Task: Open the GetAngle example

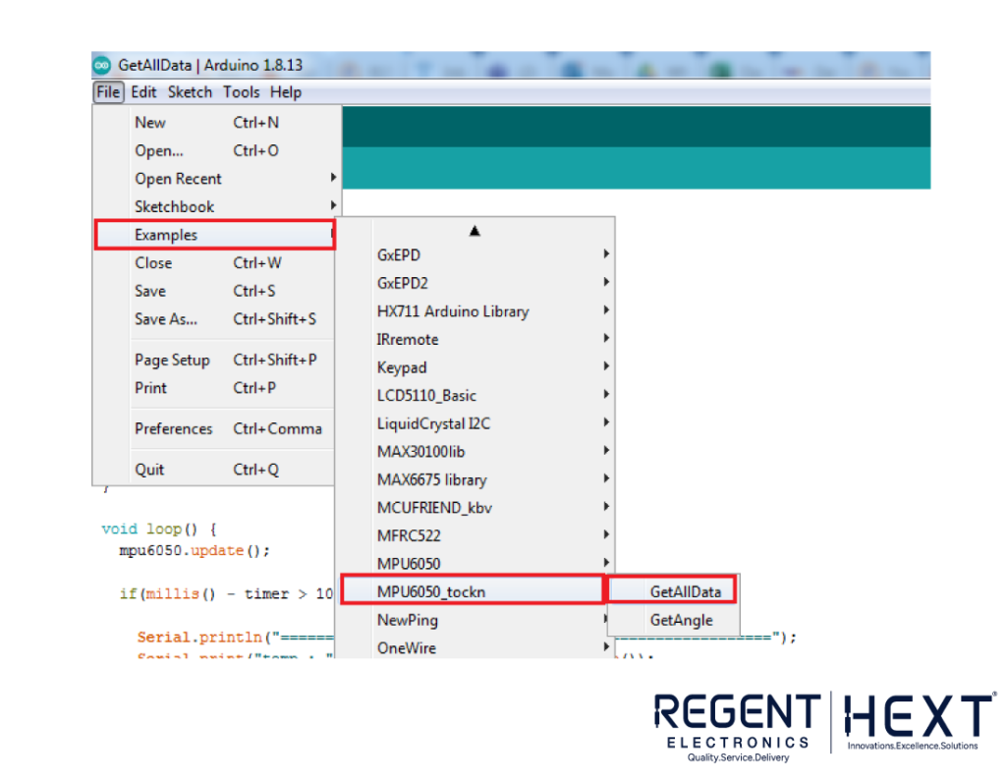Action: (674, 620)
